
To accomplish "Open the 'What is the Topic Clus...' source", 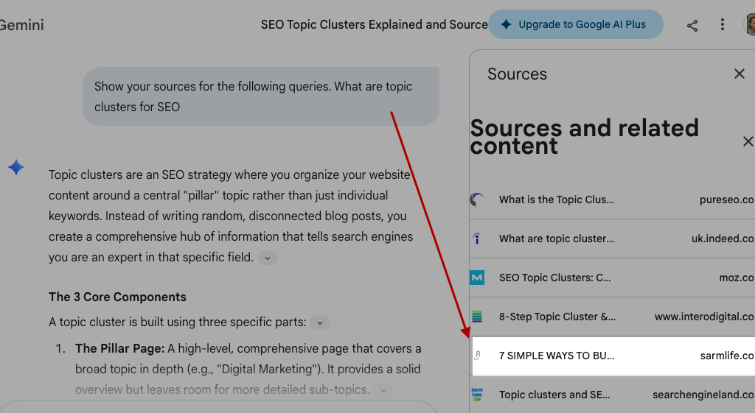I will pos(556,200).
